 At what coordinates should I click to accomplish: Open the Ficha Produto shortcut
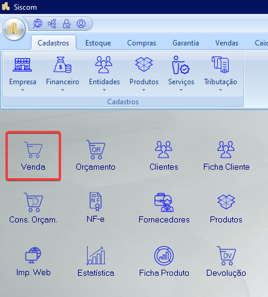[x=164, y=261]
